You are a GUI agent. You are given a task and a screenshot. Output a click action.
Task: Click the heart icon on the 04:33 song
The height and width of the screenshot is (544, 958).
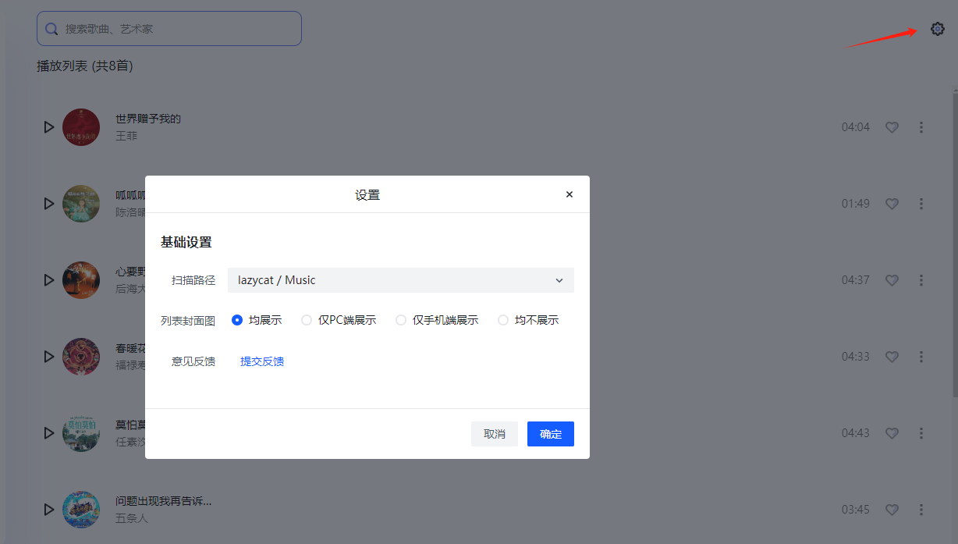pyautogui.click(x=892, y=357)
